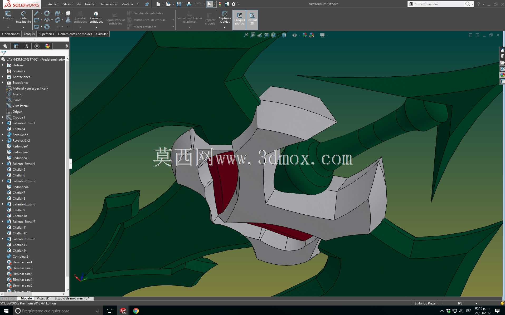Select the Spline sketch tool
The height and width of the screenshot is (315, 505).
57,13
